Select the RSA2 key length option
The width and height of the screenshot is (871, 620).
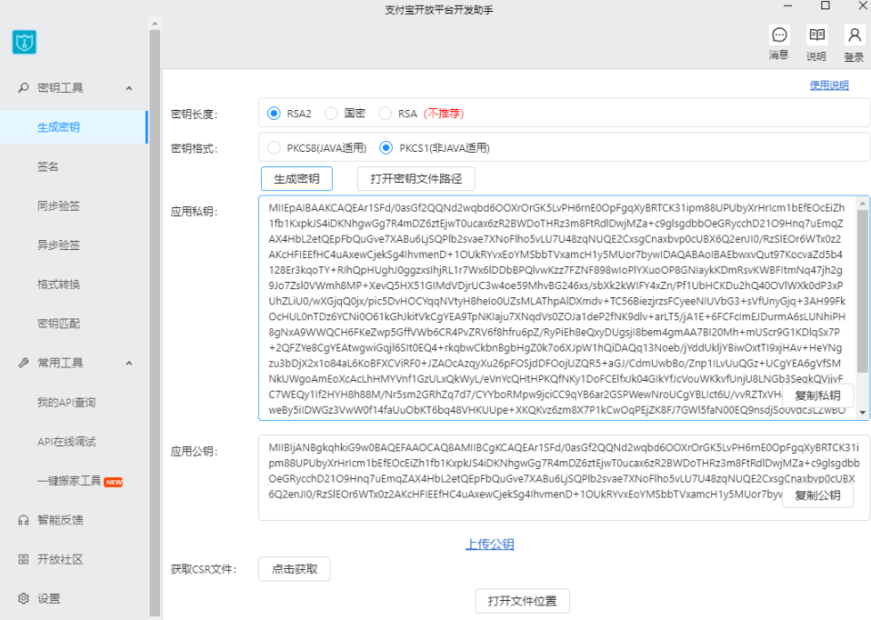274,114
